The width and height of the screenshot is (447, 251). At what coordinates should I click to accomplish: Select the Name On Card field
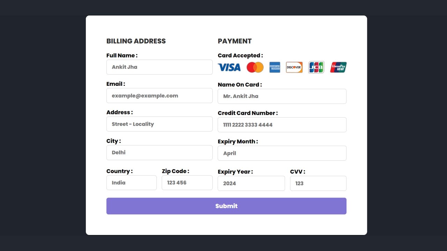pyautogui.click(x=282, y=96)
